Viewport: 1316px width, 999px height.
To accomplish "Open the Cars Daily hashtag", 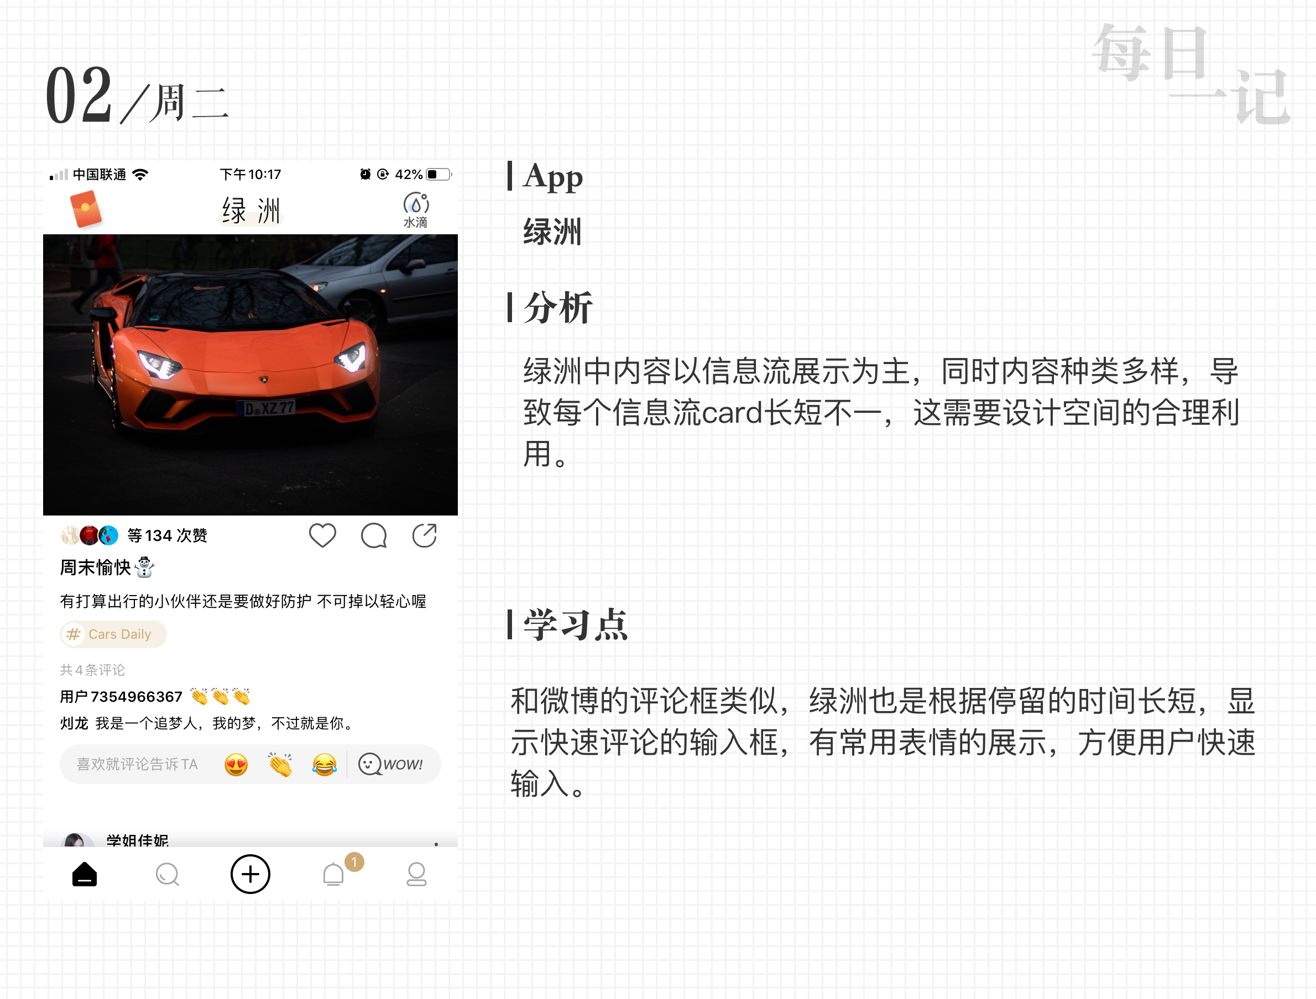I will pyautogui.click(x=113, y=634).
